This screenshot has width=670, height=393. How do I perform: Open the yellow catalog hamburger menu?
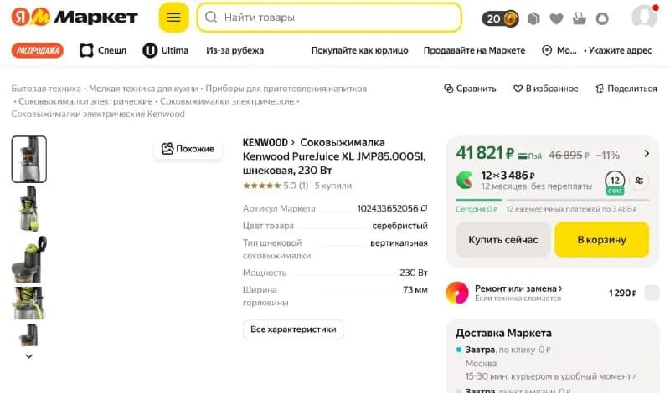point(173,18)
